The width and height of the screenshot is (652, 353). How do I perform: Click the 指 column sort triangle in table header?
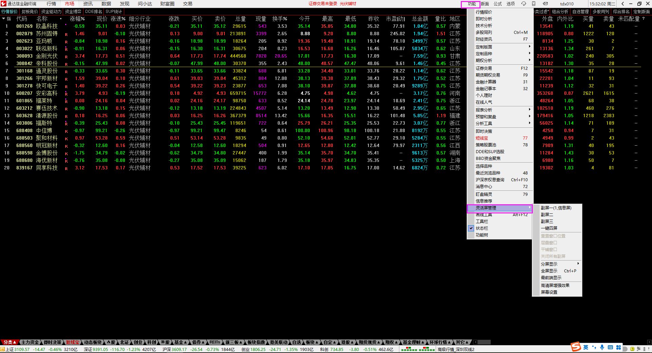(x=4, y=19)
